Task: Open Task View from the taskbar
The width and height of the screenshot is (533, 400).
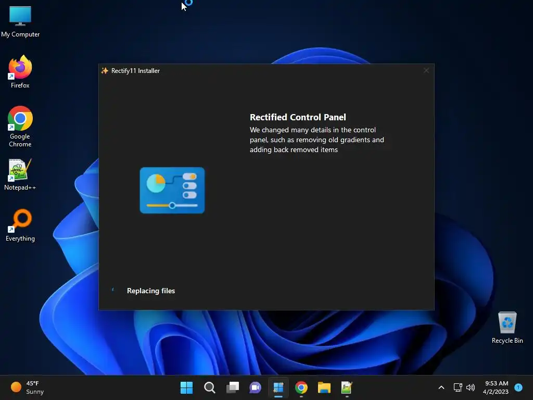Action: pyautogui.click(x=233, y=387)
